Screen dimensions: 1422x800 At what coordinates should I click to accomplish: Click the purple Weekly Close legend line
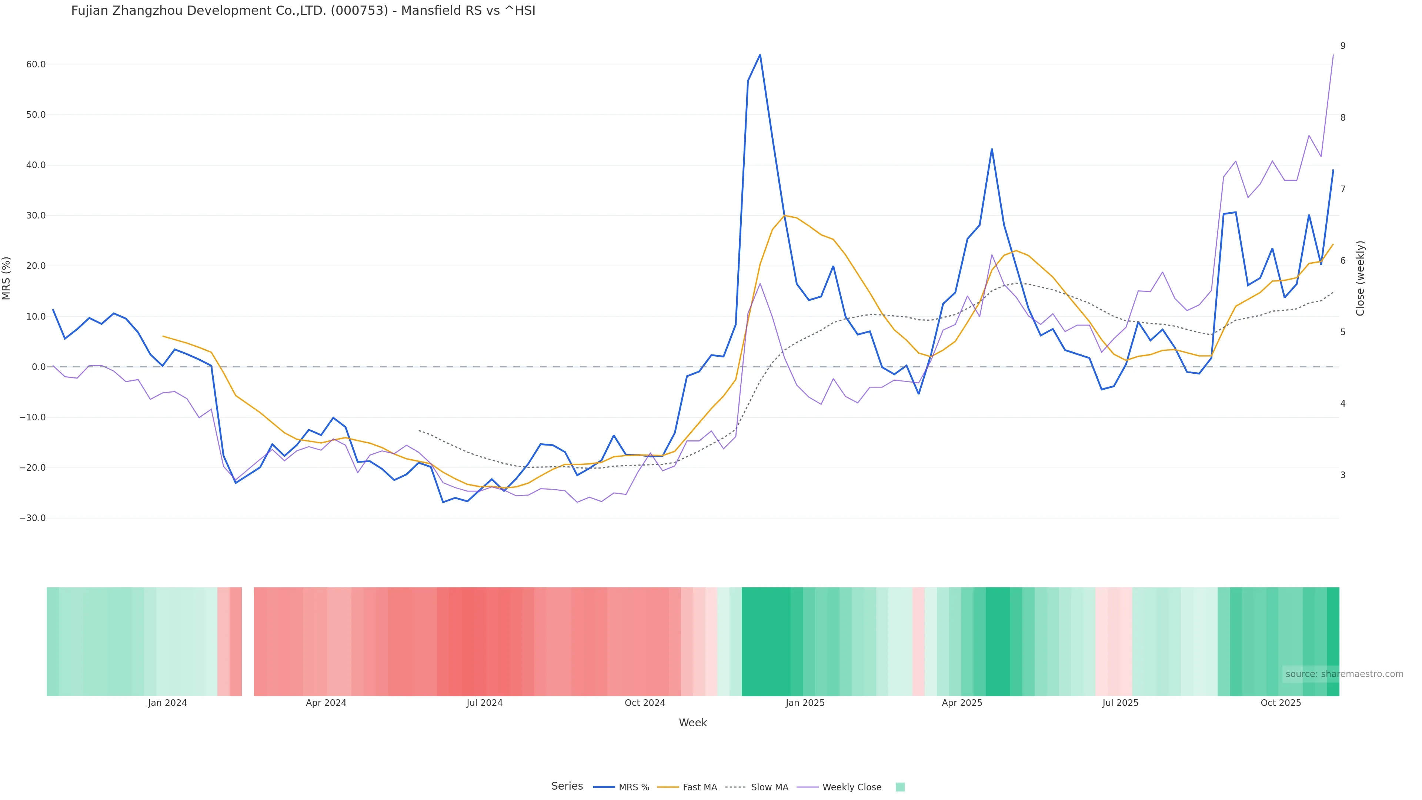(808, 787)
